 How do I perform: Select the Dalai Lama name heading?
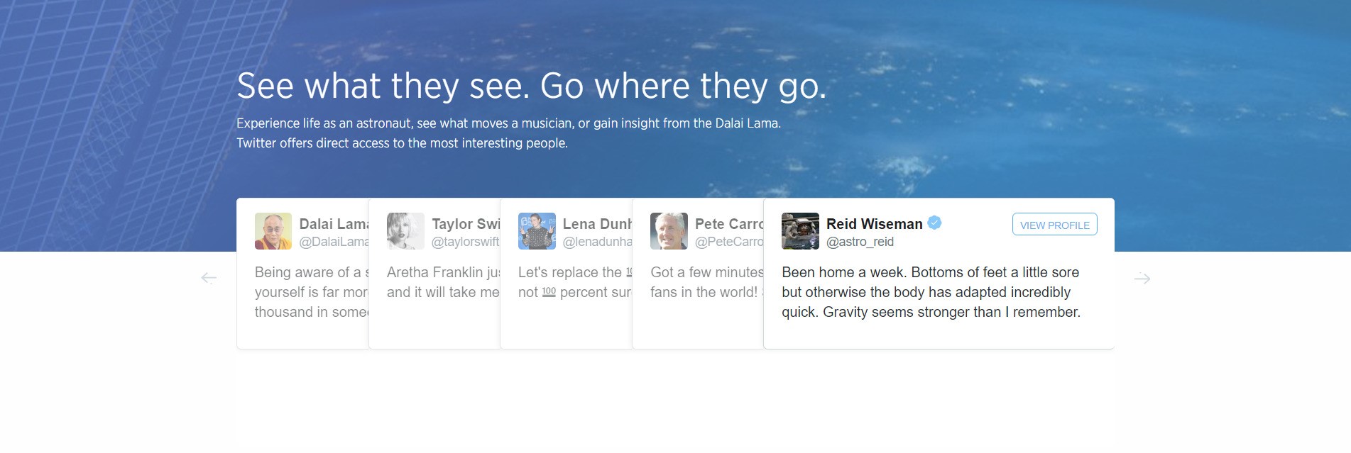click(x=334, y=224)
